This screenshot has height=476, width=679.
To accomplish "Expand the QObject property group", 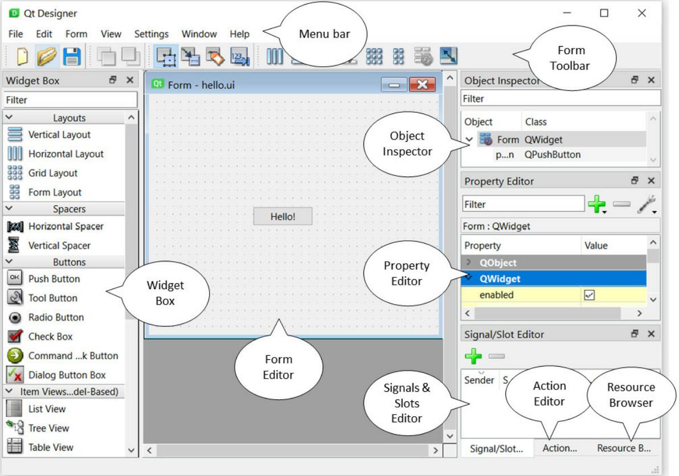I will (469, 262).
